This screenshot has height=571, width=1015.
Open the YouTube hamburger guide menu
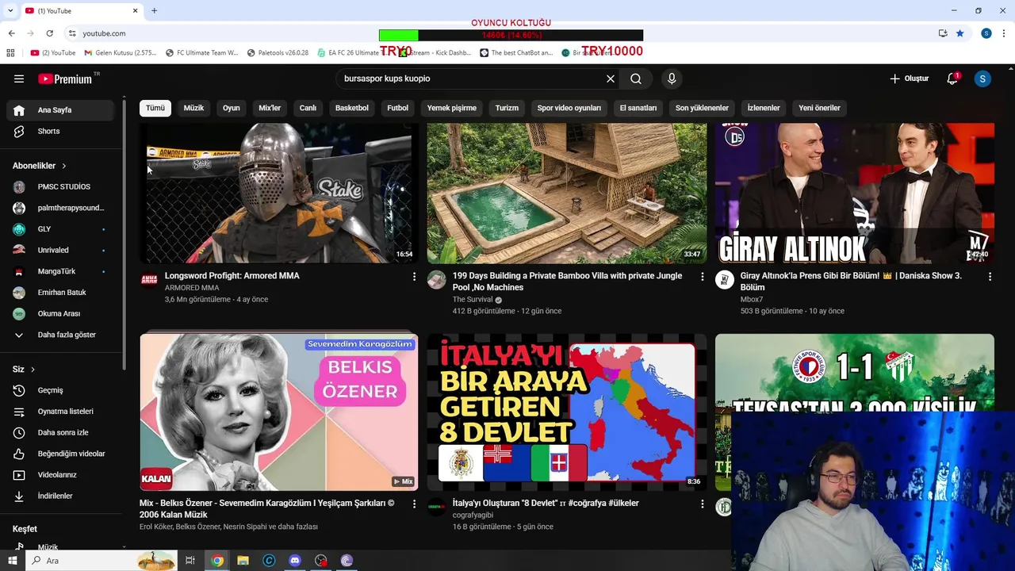(x=19, y=79)
